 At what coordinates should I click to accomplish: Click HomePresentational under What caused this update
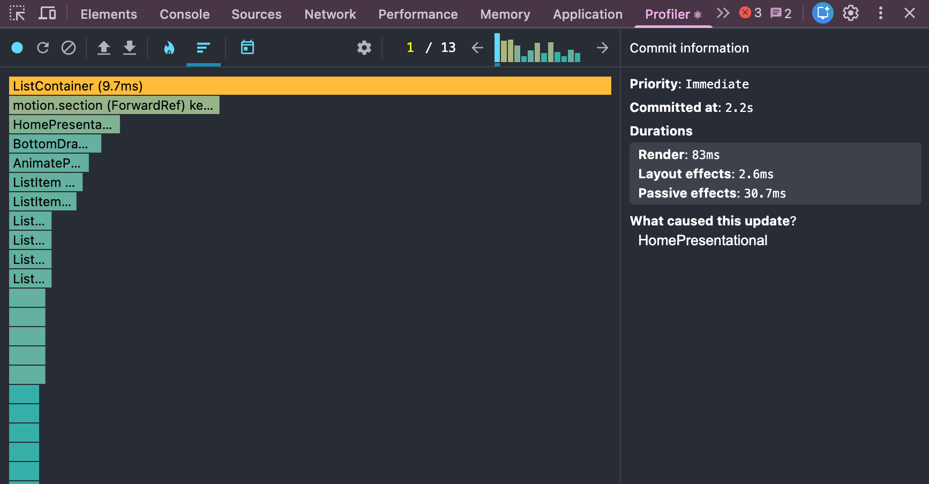click(x=702, y=240)
